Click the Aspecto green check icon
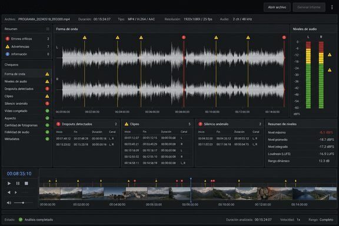The height and width of the screenshot is (226, 339). (x=47, y=118)
